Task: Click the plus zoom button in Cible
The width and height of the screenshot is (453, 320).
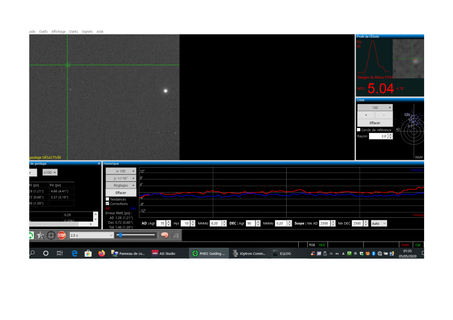Action: point(366,115)
